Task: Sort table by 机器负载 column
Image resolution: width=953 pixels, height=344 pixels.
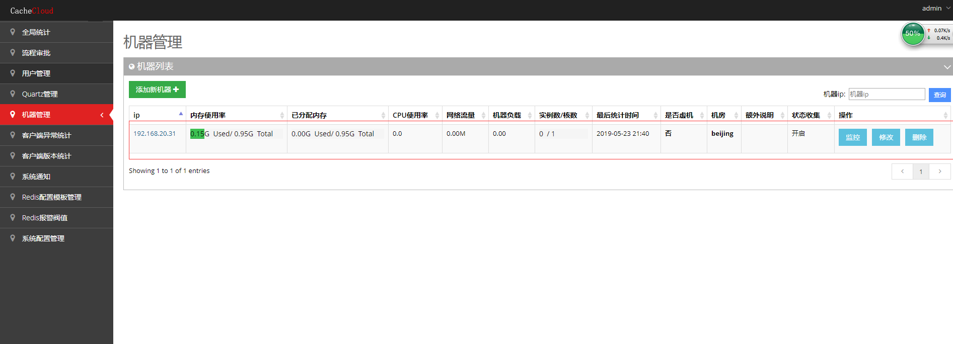Action: click(512, 115)
